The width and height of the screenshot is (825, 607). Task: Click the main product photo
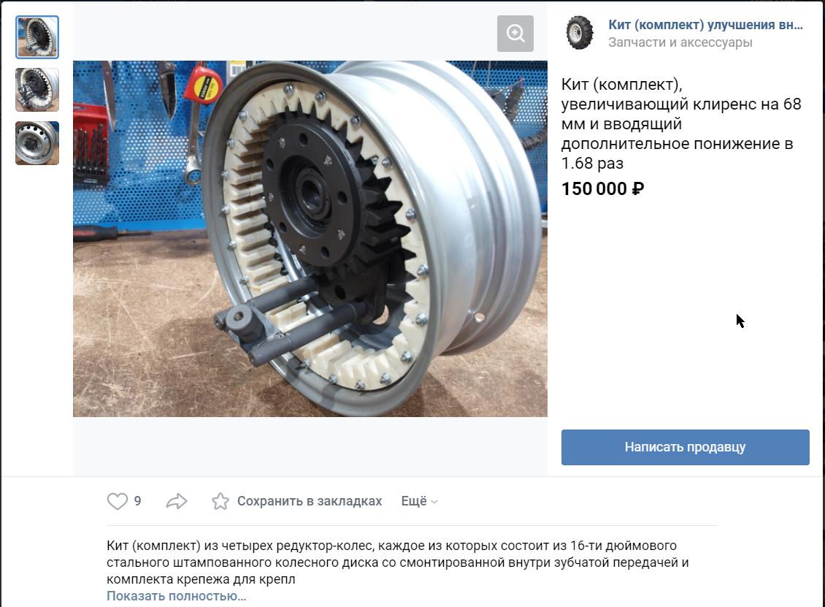310,238
